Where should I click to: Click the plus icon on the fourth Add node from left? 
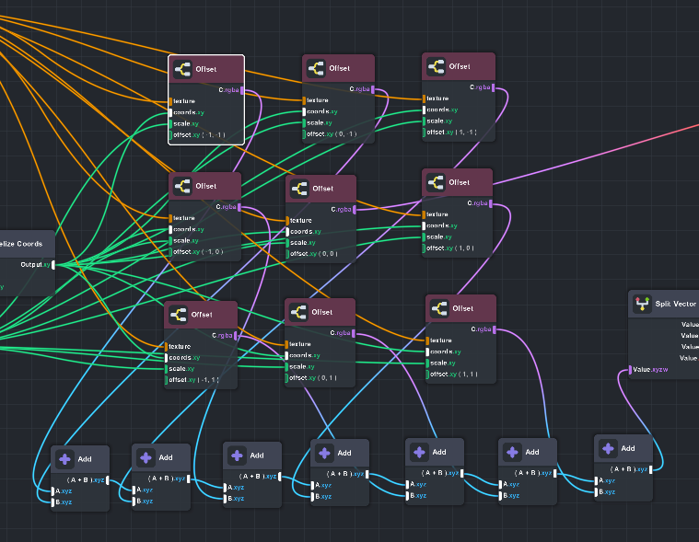(x=324, y=454)
